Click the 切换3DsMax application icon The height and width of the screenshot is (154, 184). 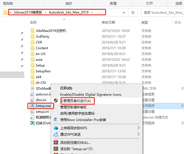click(x=32, y=123)
